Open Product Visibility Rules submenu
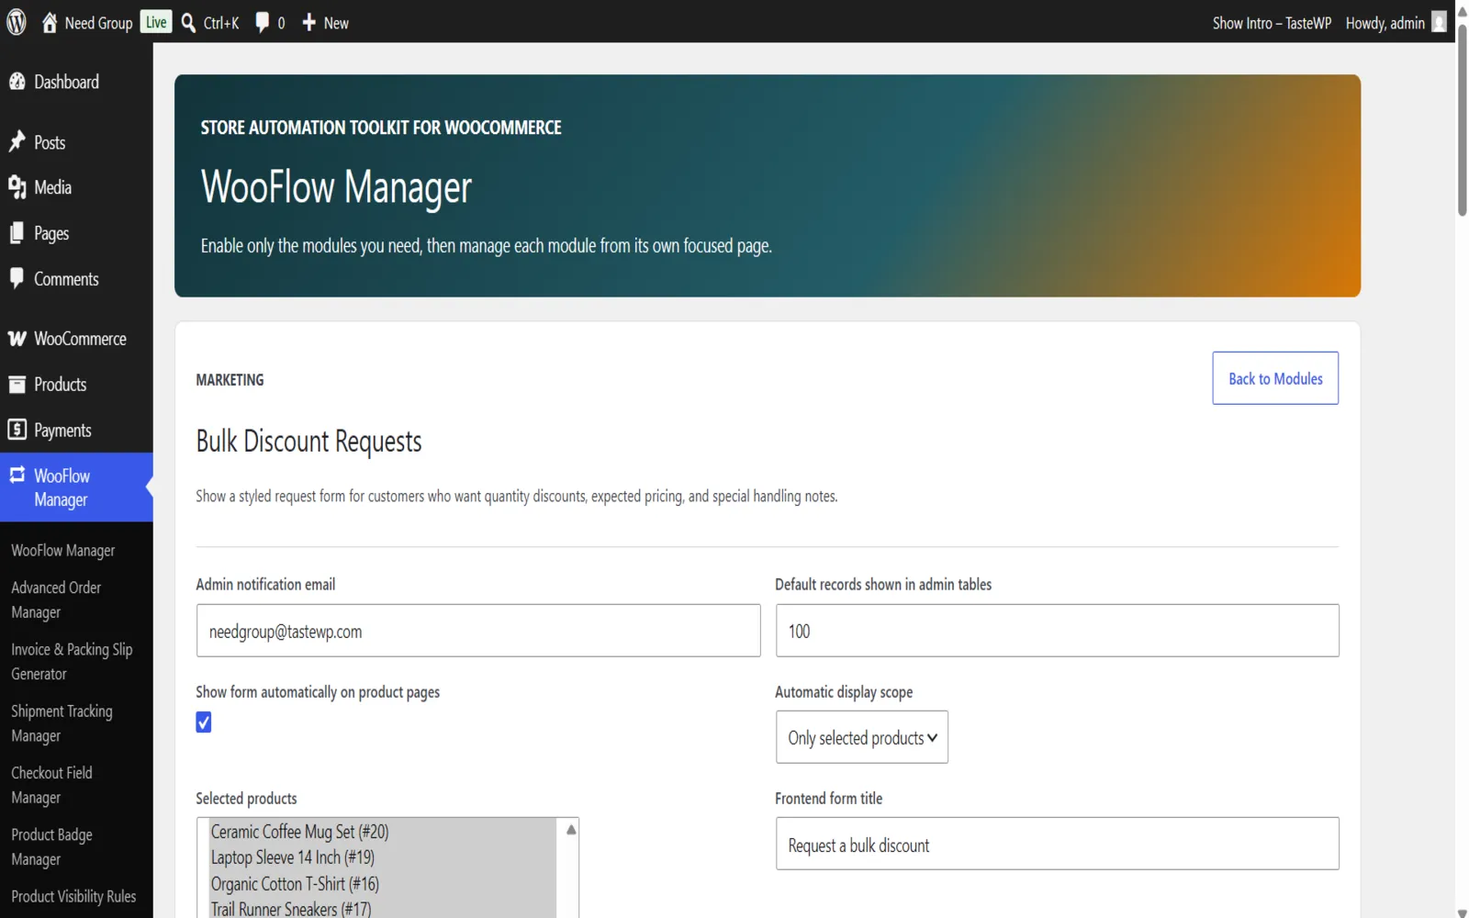This screenshot has height=918, width=1469. (73, 897)
